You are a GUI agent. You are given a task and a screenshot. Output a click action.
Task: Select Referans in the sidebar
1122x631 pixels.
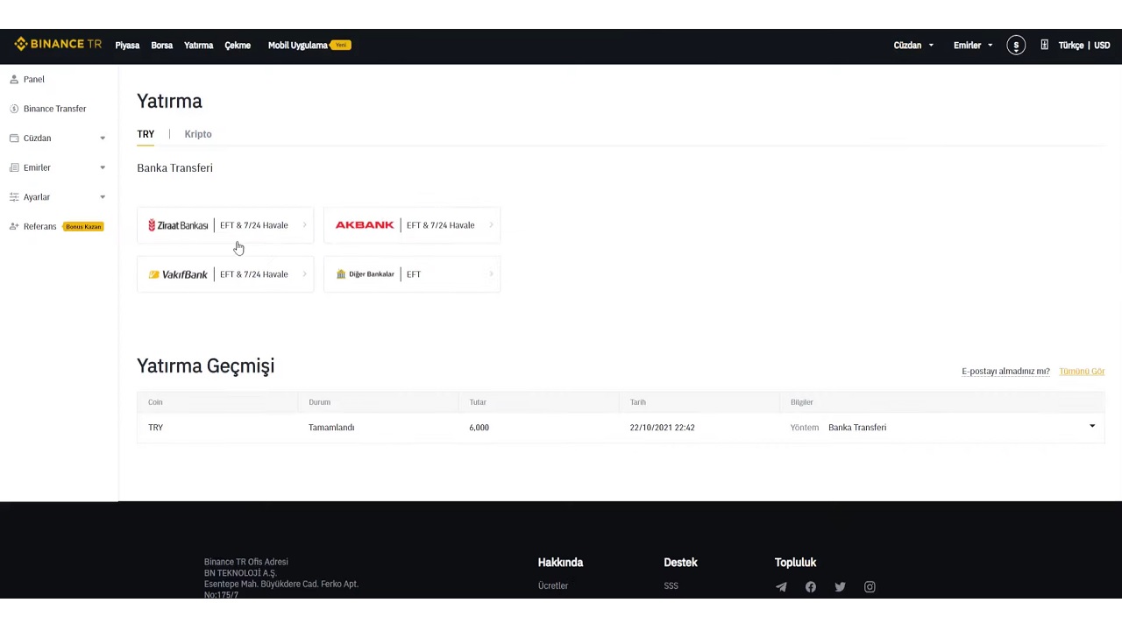coord(39,226)
